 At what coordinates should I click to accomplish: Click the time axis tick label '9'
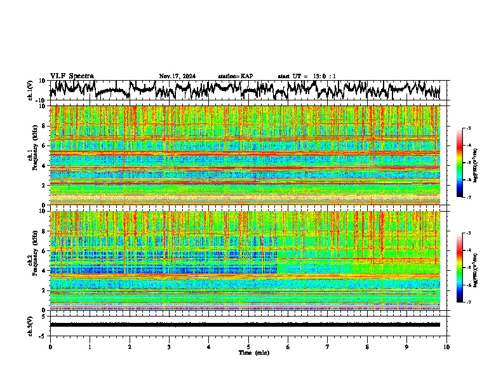(x=406, y=347)
